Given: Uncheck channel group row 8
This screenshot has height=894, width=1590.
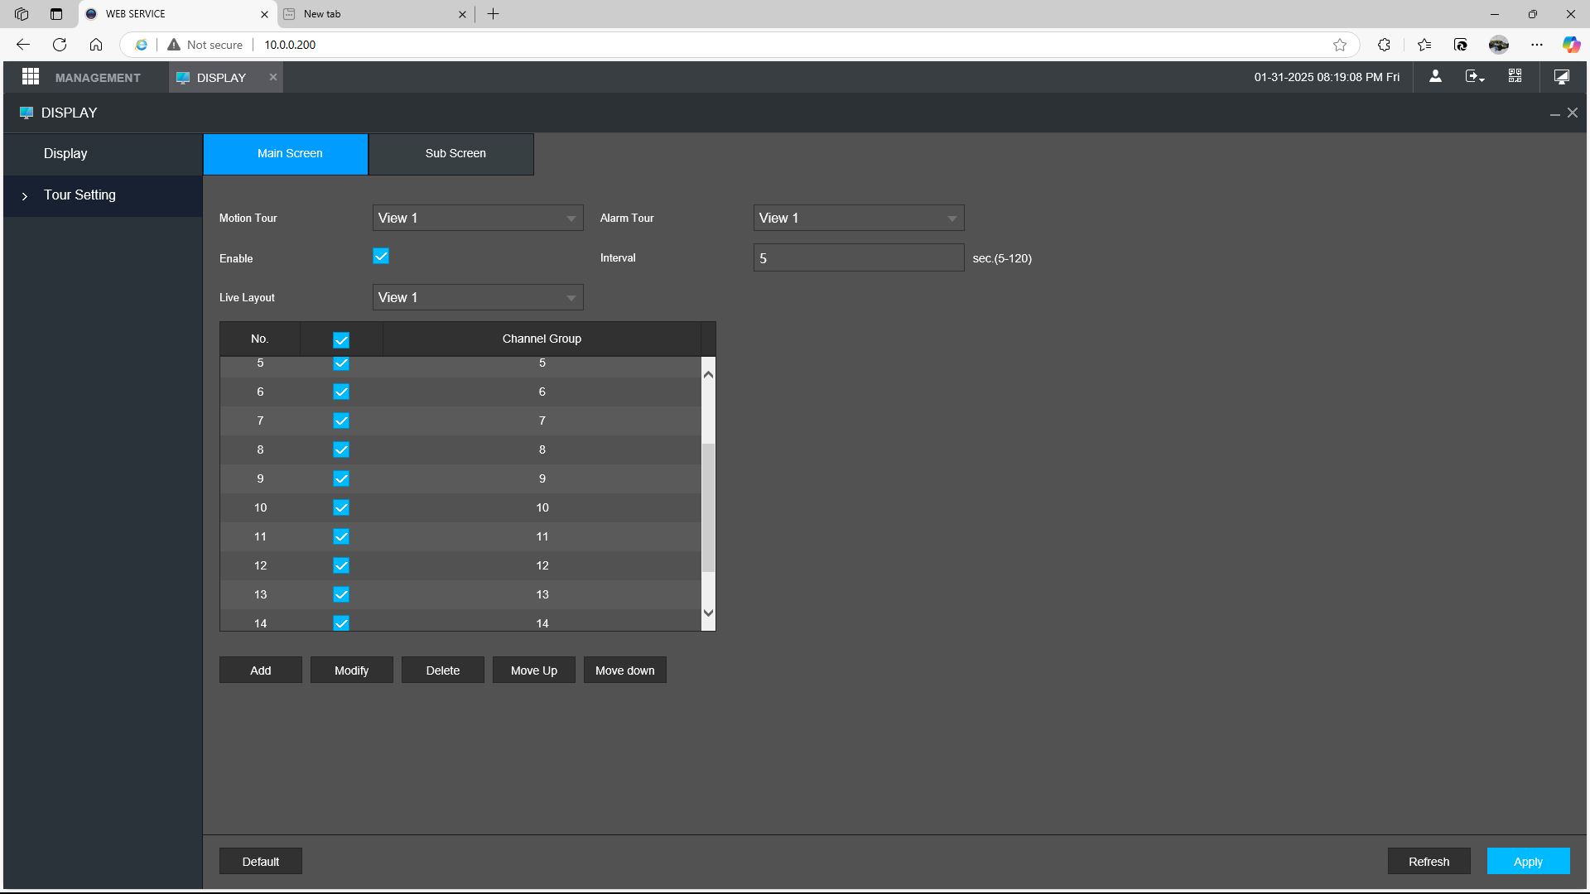Looking at the screenshot, I should click(341, 449).
